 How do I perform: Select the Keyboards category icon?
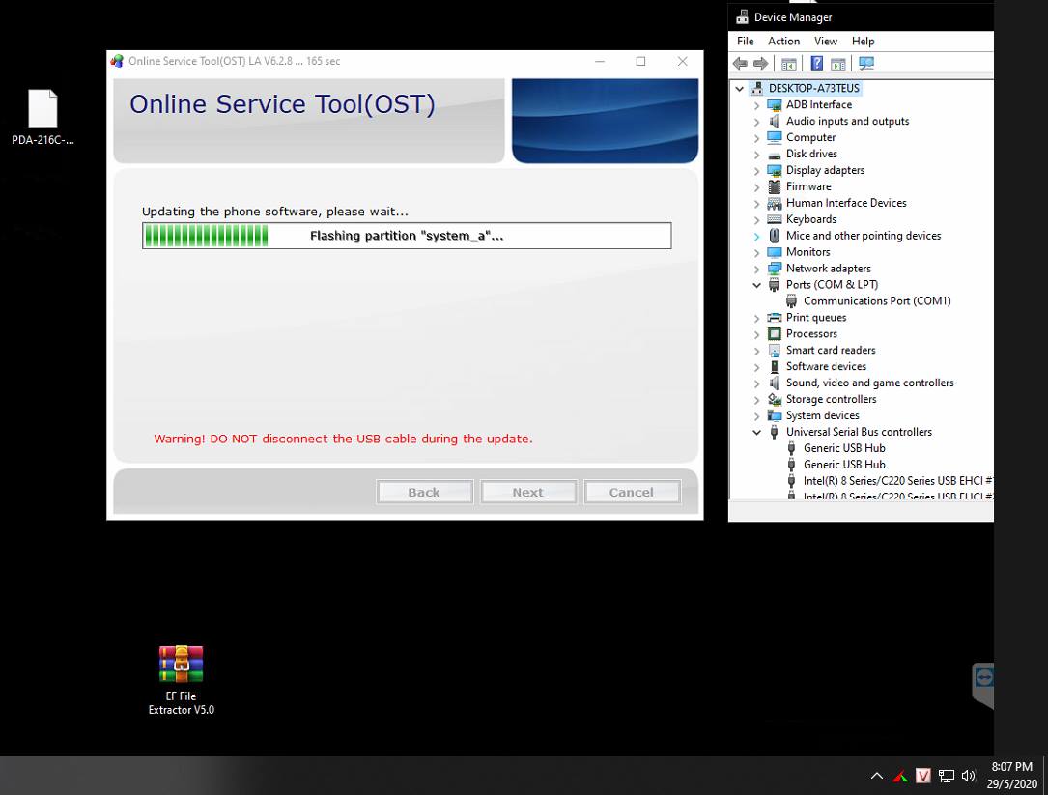coord(775,219)
